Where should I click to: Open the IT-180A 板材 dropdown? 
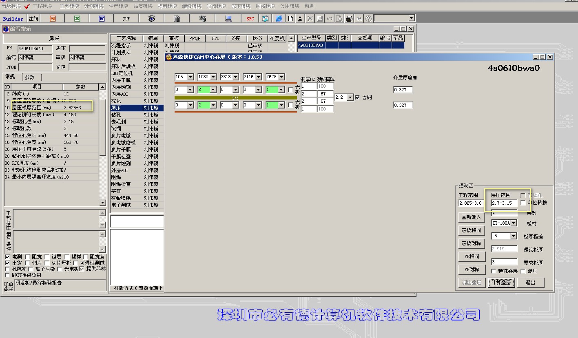point(514,223)
